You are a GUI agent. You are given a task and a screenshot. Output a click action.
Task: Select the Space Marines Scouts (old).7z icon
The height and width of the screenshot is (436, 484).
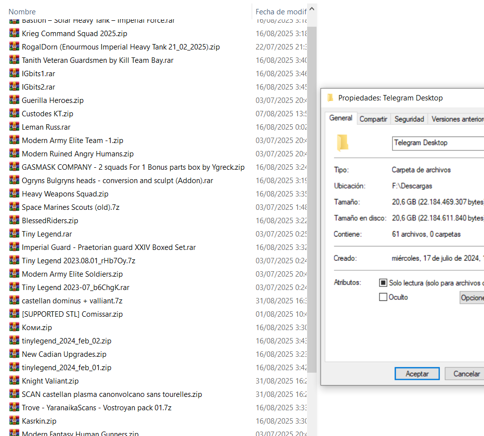click(x=14, y=207)
